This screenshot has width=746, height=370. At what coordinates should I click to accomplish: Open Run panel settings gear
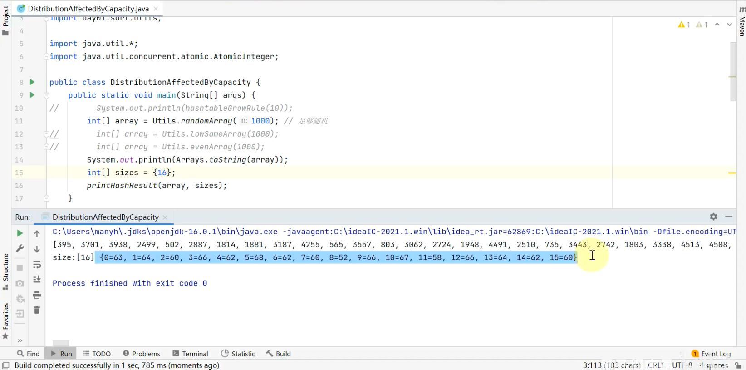713,217
